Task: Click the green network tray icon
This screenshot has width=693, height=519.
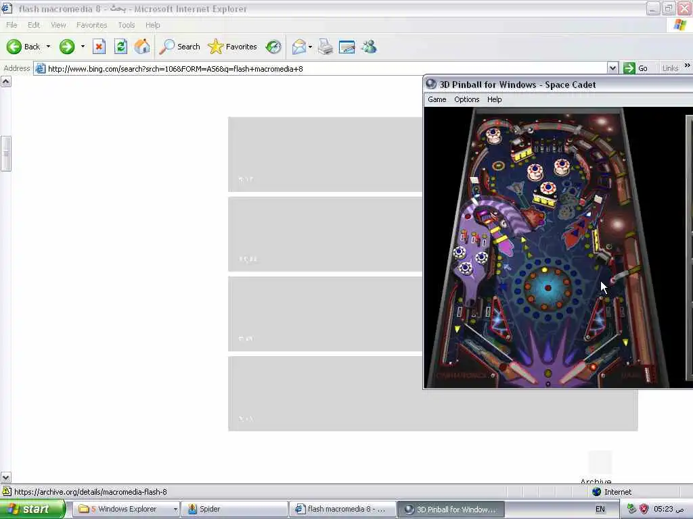Action: (x=631, y=510)
